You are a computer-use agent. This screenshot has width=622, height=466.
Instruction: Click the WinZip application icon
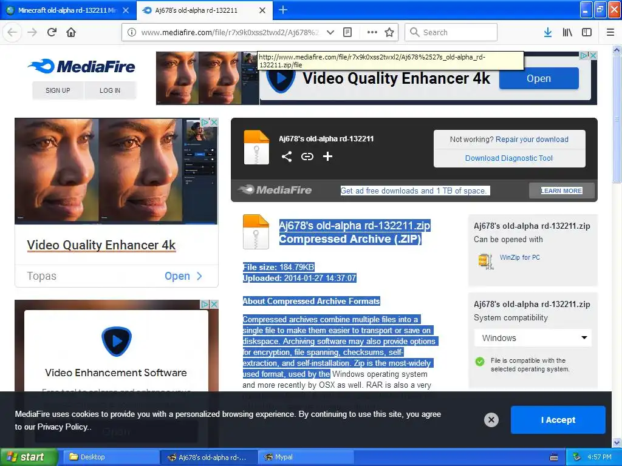486,261
